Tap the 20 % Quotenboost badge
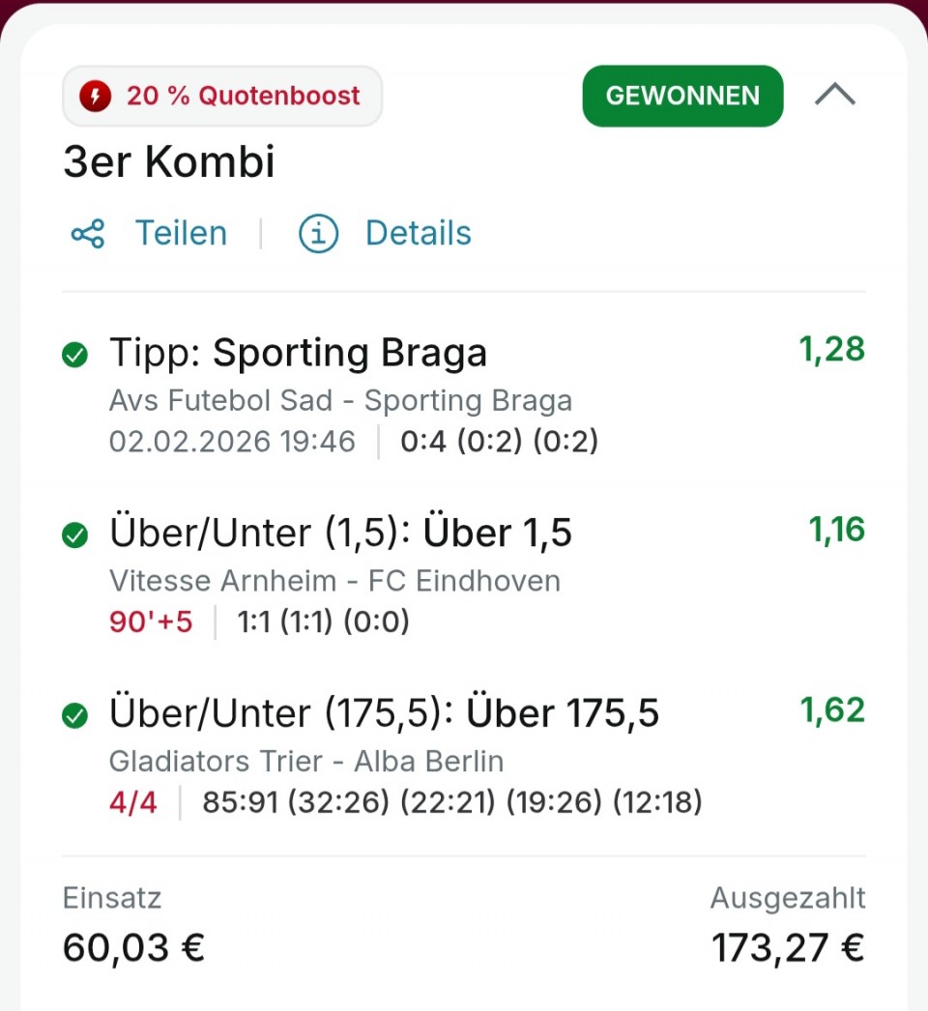The height and width of the screenshot is (1011, 928). click(242, 96)
